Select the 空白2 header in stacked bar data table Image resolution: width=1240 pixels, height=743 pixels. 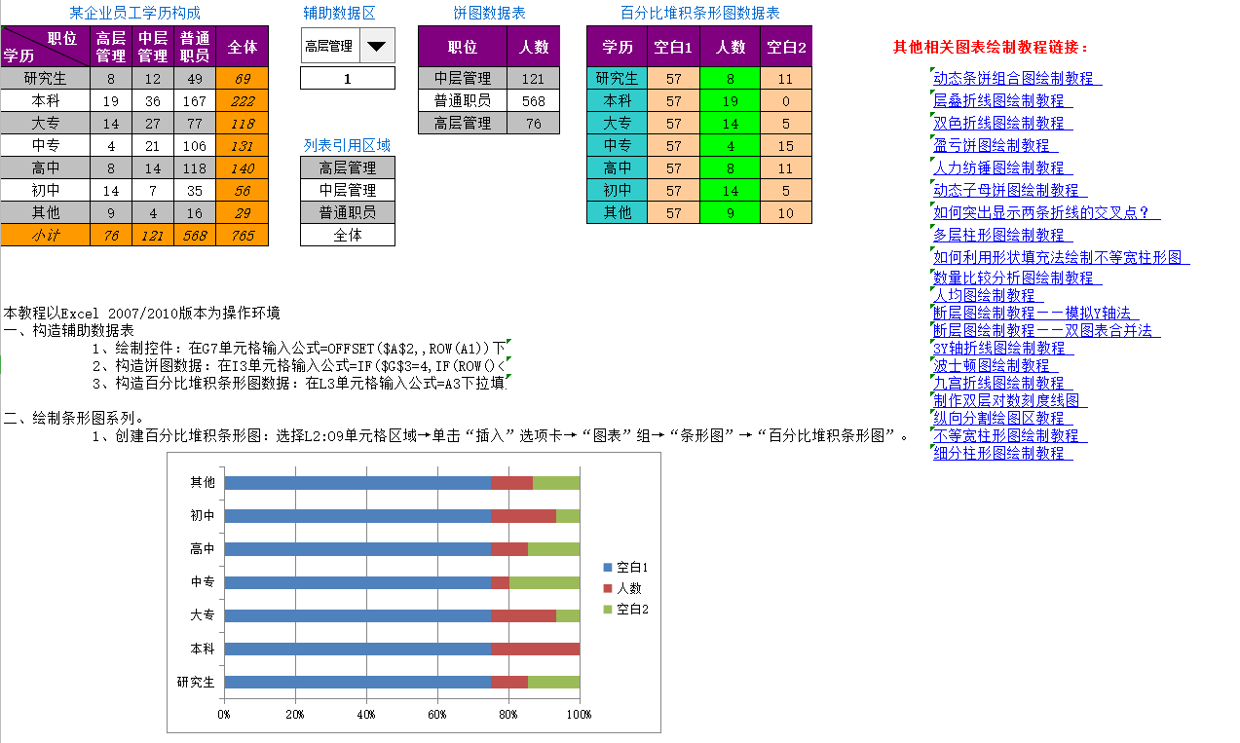[x=786, y=46]
